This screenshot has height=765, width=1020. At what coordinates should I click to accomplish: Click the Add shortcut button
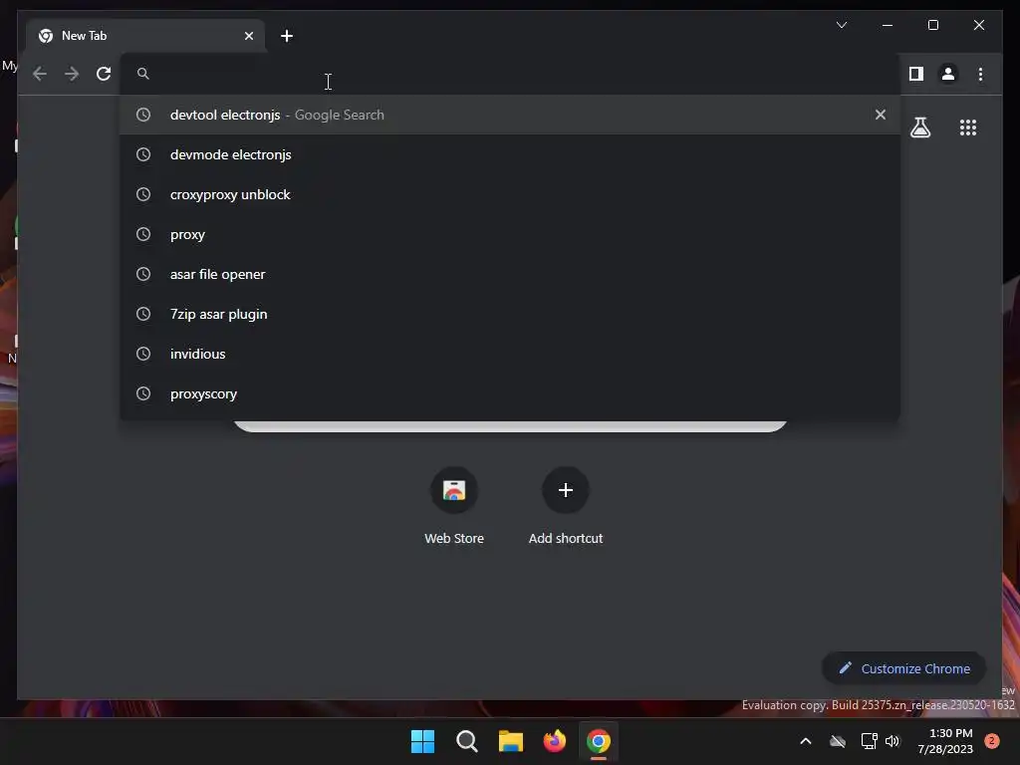click(x=566, y=507)
